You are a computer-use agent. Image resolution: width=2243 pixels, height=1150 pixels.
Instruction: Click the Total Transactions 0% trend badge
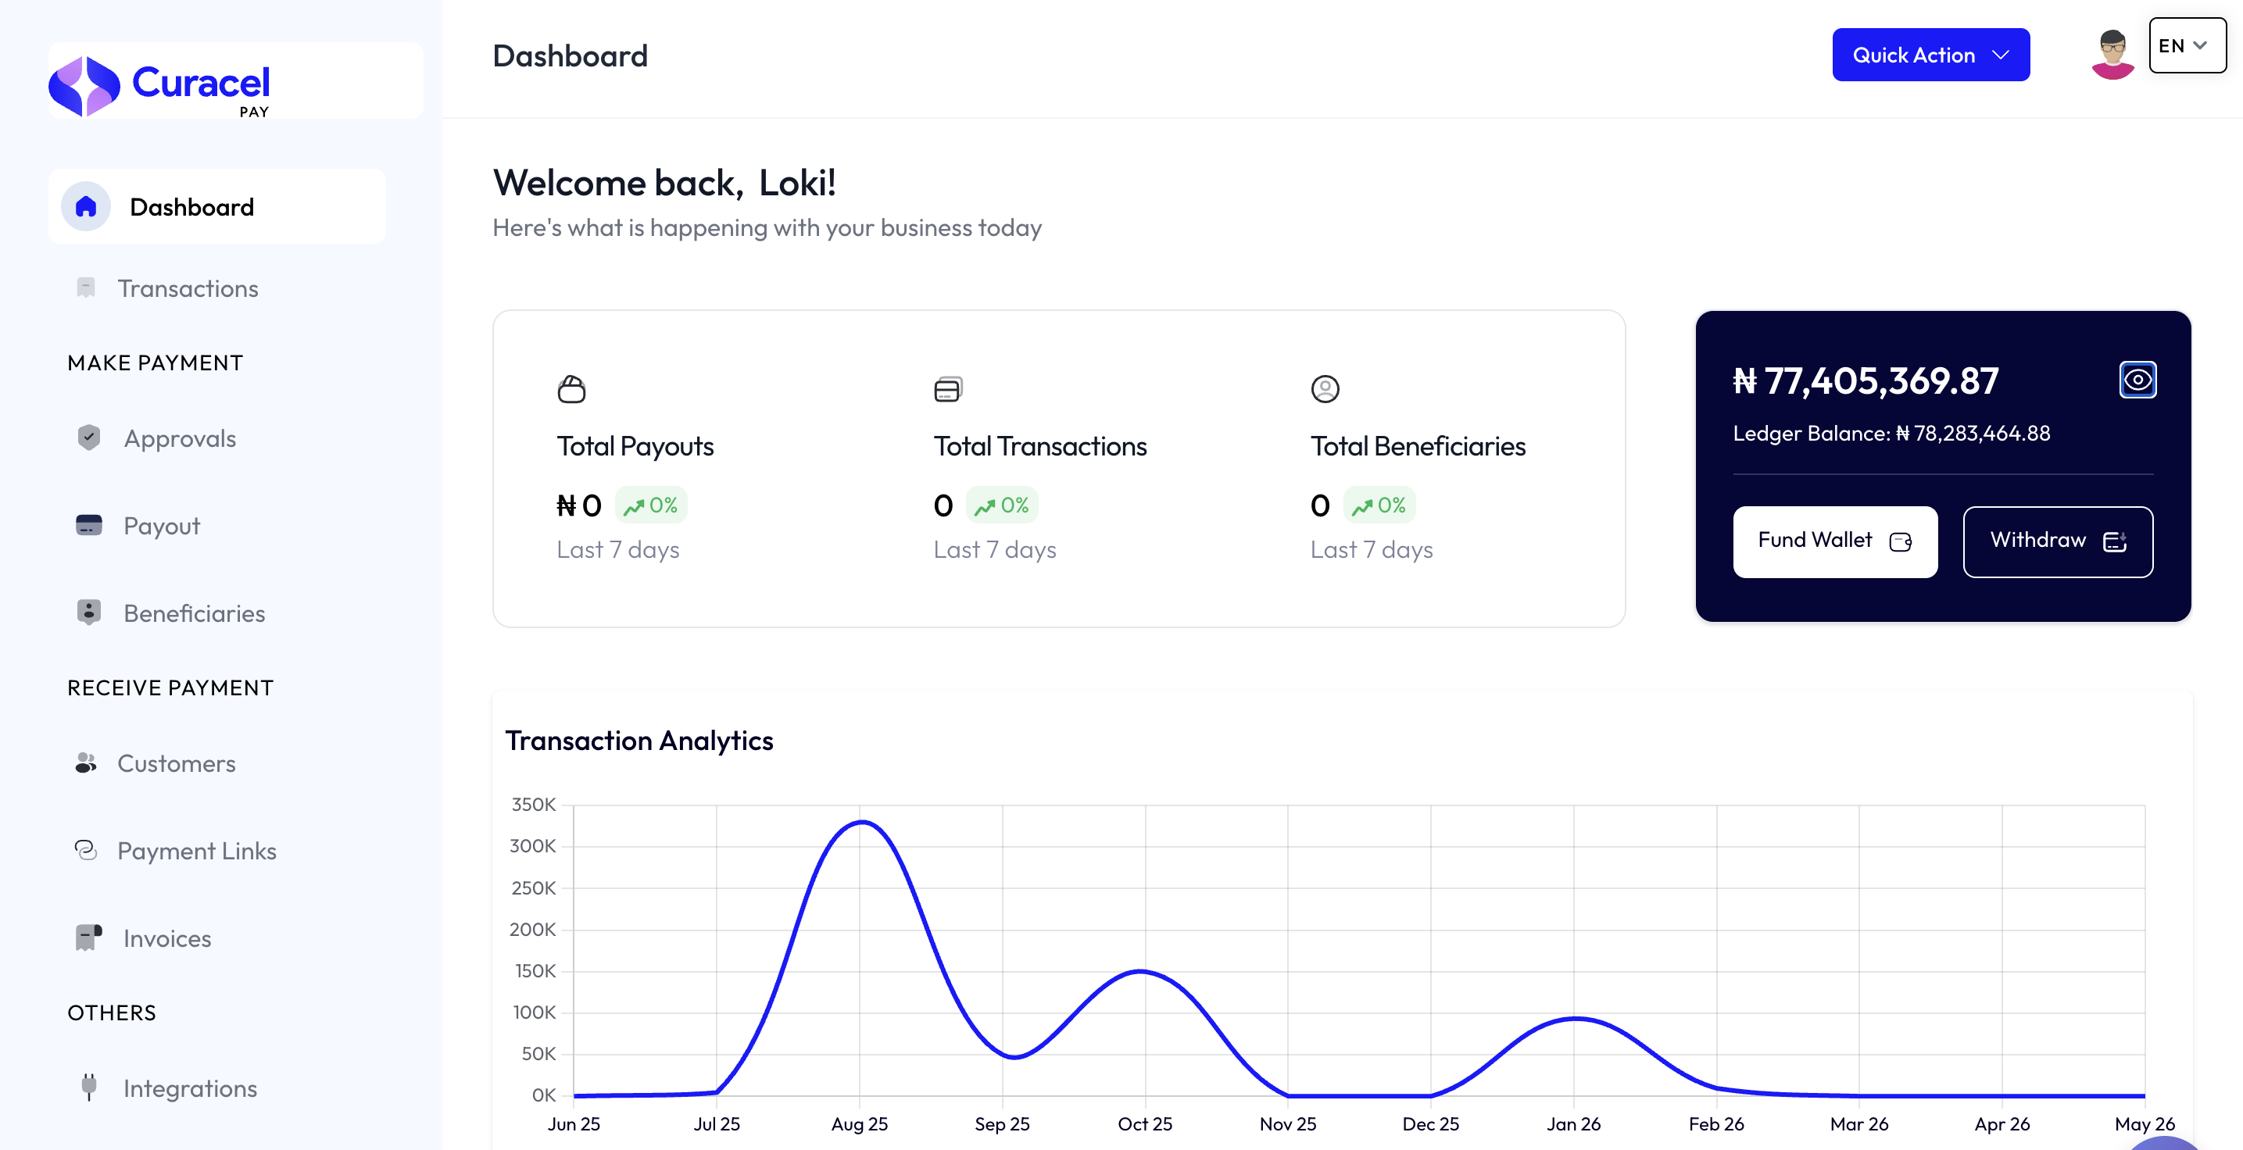coord(1001,505)
